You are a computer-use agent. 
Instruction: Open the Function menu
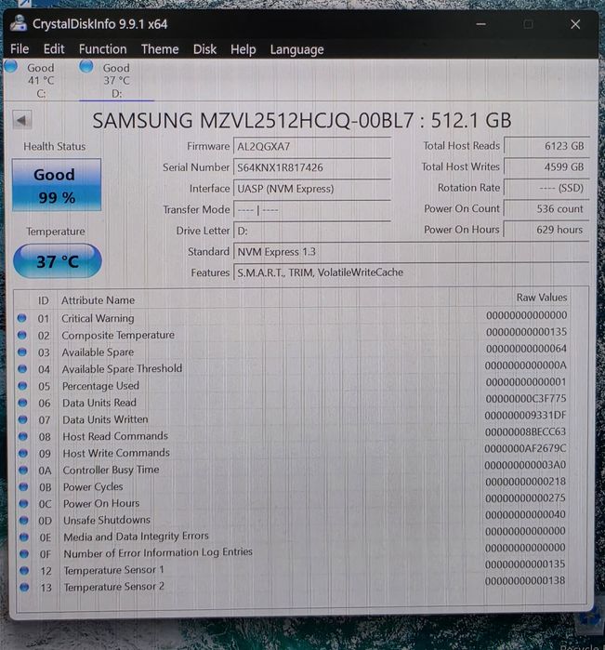tap(103, 49)
